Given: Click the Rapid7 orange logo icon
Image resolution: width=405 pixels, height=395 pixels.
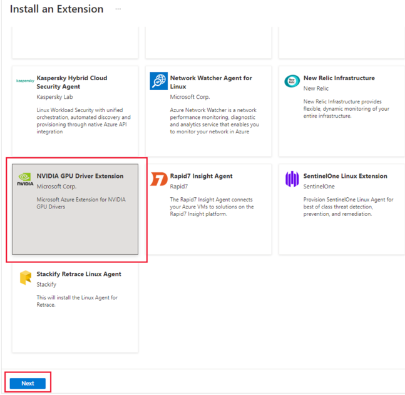Looking at the screenshot, I should pos(159,179).
